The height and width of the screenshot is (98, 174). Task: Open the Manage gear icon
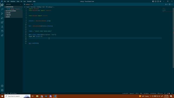(2, 90)
